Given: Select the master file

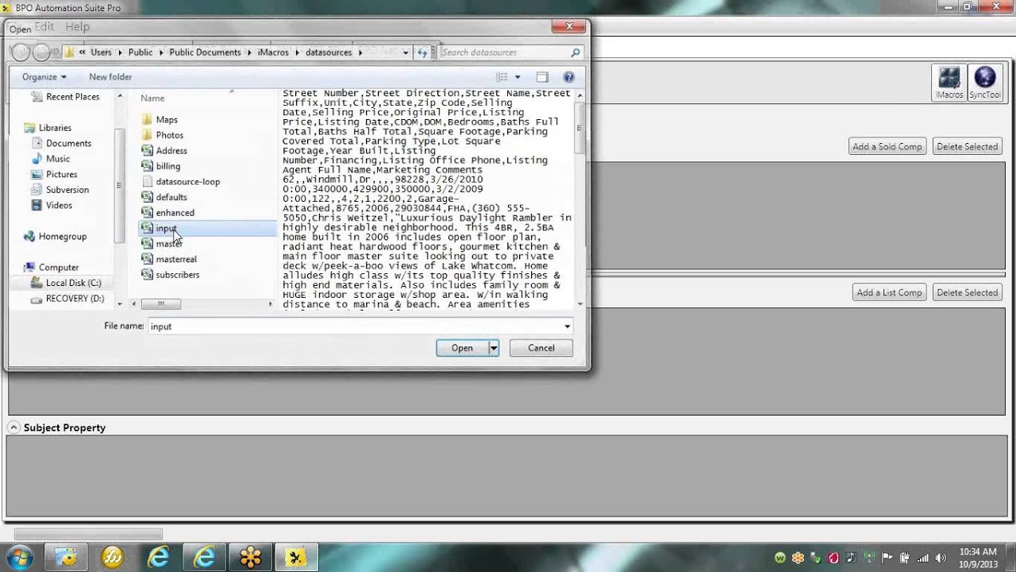Looking at the screenshot, I should [x=169, y=243].
